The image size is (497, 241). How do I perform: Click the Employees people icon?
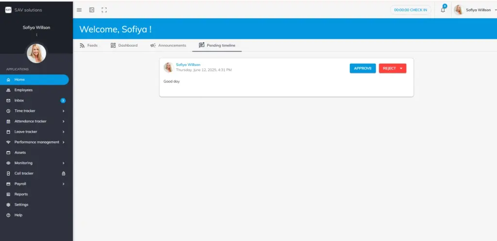coord(9,90)
